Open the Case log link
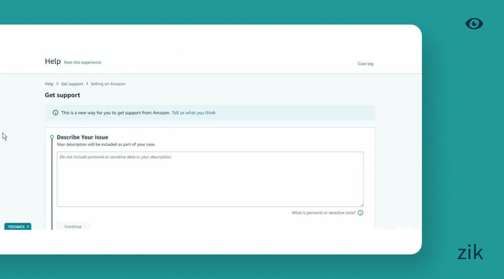The height and width of the screenshot is (279, 504). [x=365, y=64]
